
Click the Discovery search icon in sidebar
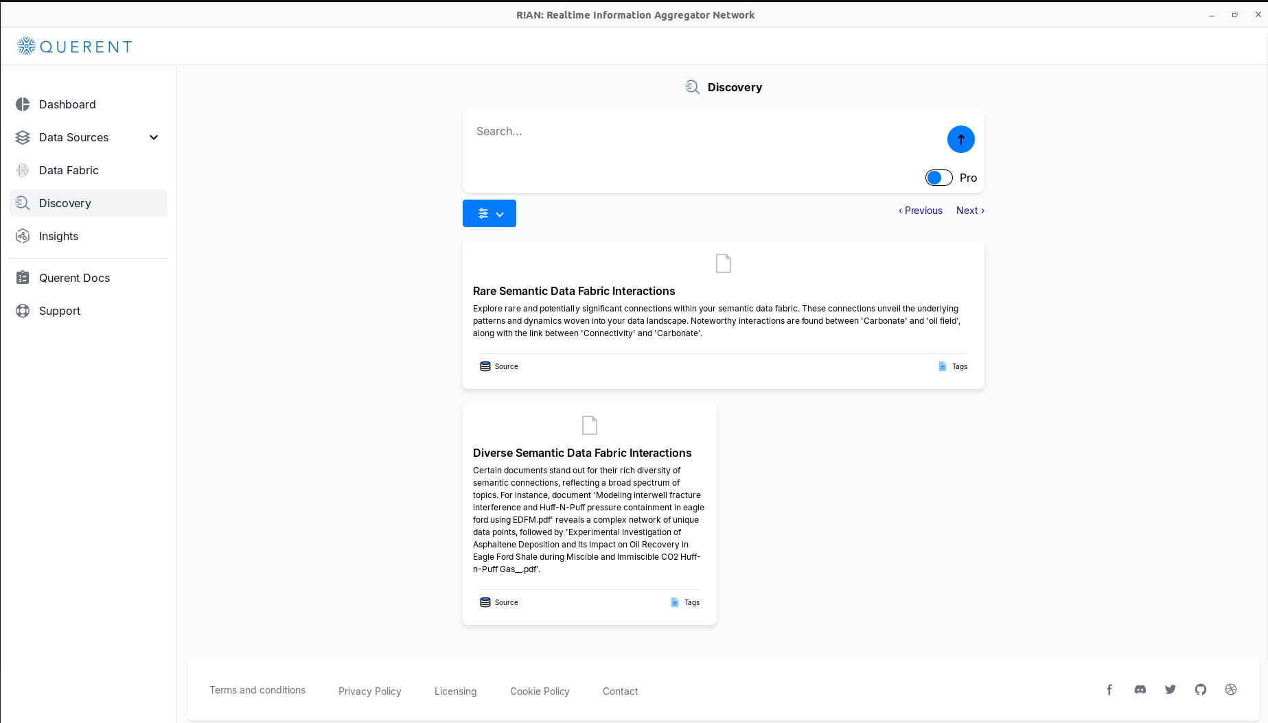pyautogui.click(x=23, y=203)
